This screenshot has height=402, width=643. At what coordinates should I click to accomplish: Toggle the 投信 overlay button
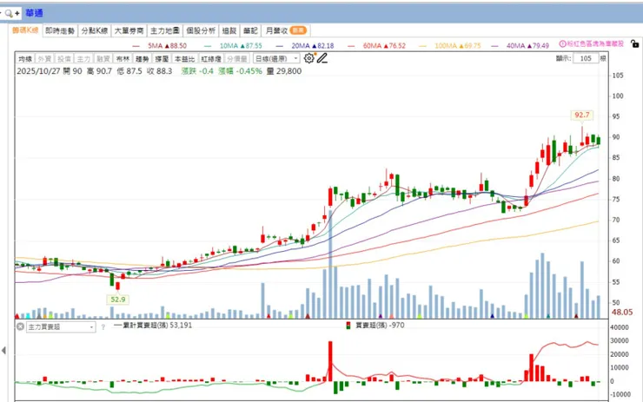64,59
